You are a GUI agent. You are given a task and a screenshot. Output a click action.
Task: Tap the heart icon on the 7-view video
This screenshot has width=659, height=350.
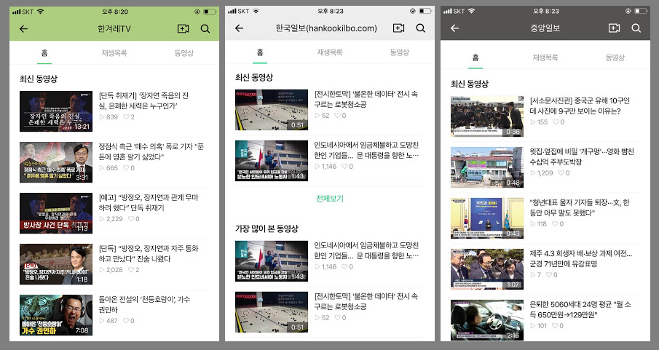pos(549,275)
